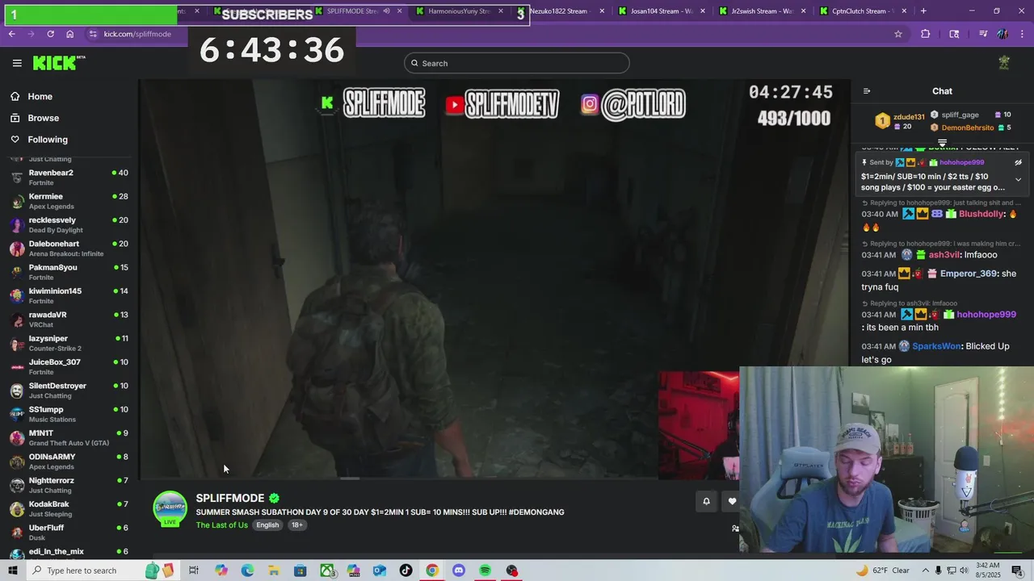Image resolution: width=1034 pixels, height=581 pixels.
Task: Open the browser extensions puzzle icon
Action: click(x=925, y=34)
